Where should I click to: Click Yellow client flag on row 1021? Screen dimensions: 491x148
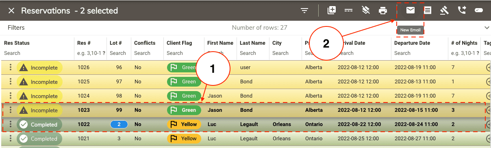pyautogui.click(x=184, y=139)
